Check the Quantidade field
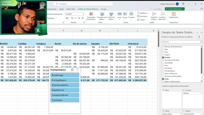The height and width of the screenshot is (115, 204). (x=163, y=63)
